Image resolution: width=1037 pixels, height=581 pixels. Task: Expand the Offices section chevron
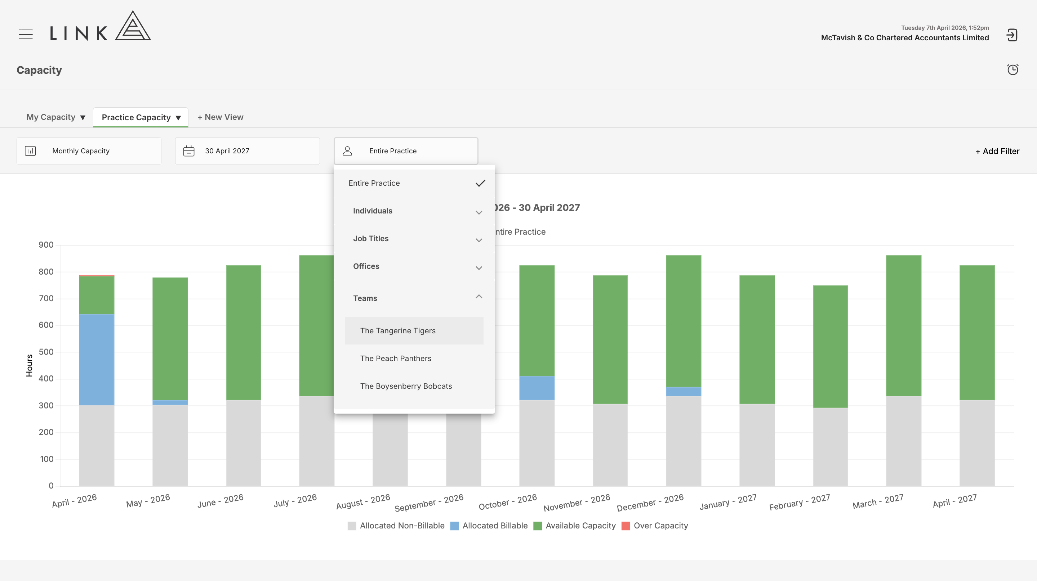(479, 268)
